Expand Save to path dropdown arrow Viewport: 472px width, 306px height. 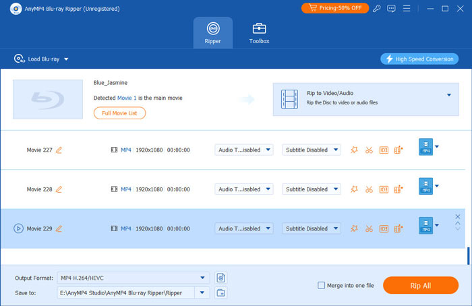[202, 293]
